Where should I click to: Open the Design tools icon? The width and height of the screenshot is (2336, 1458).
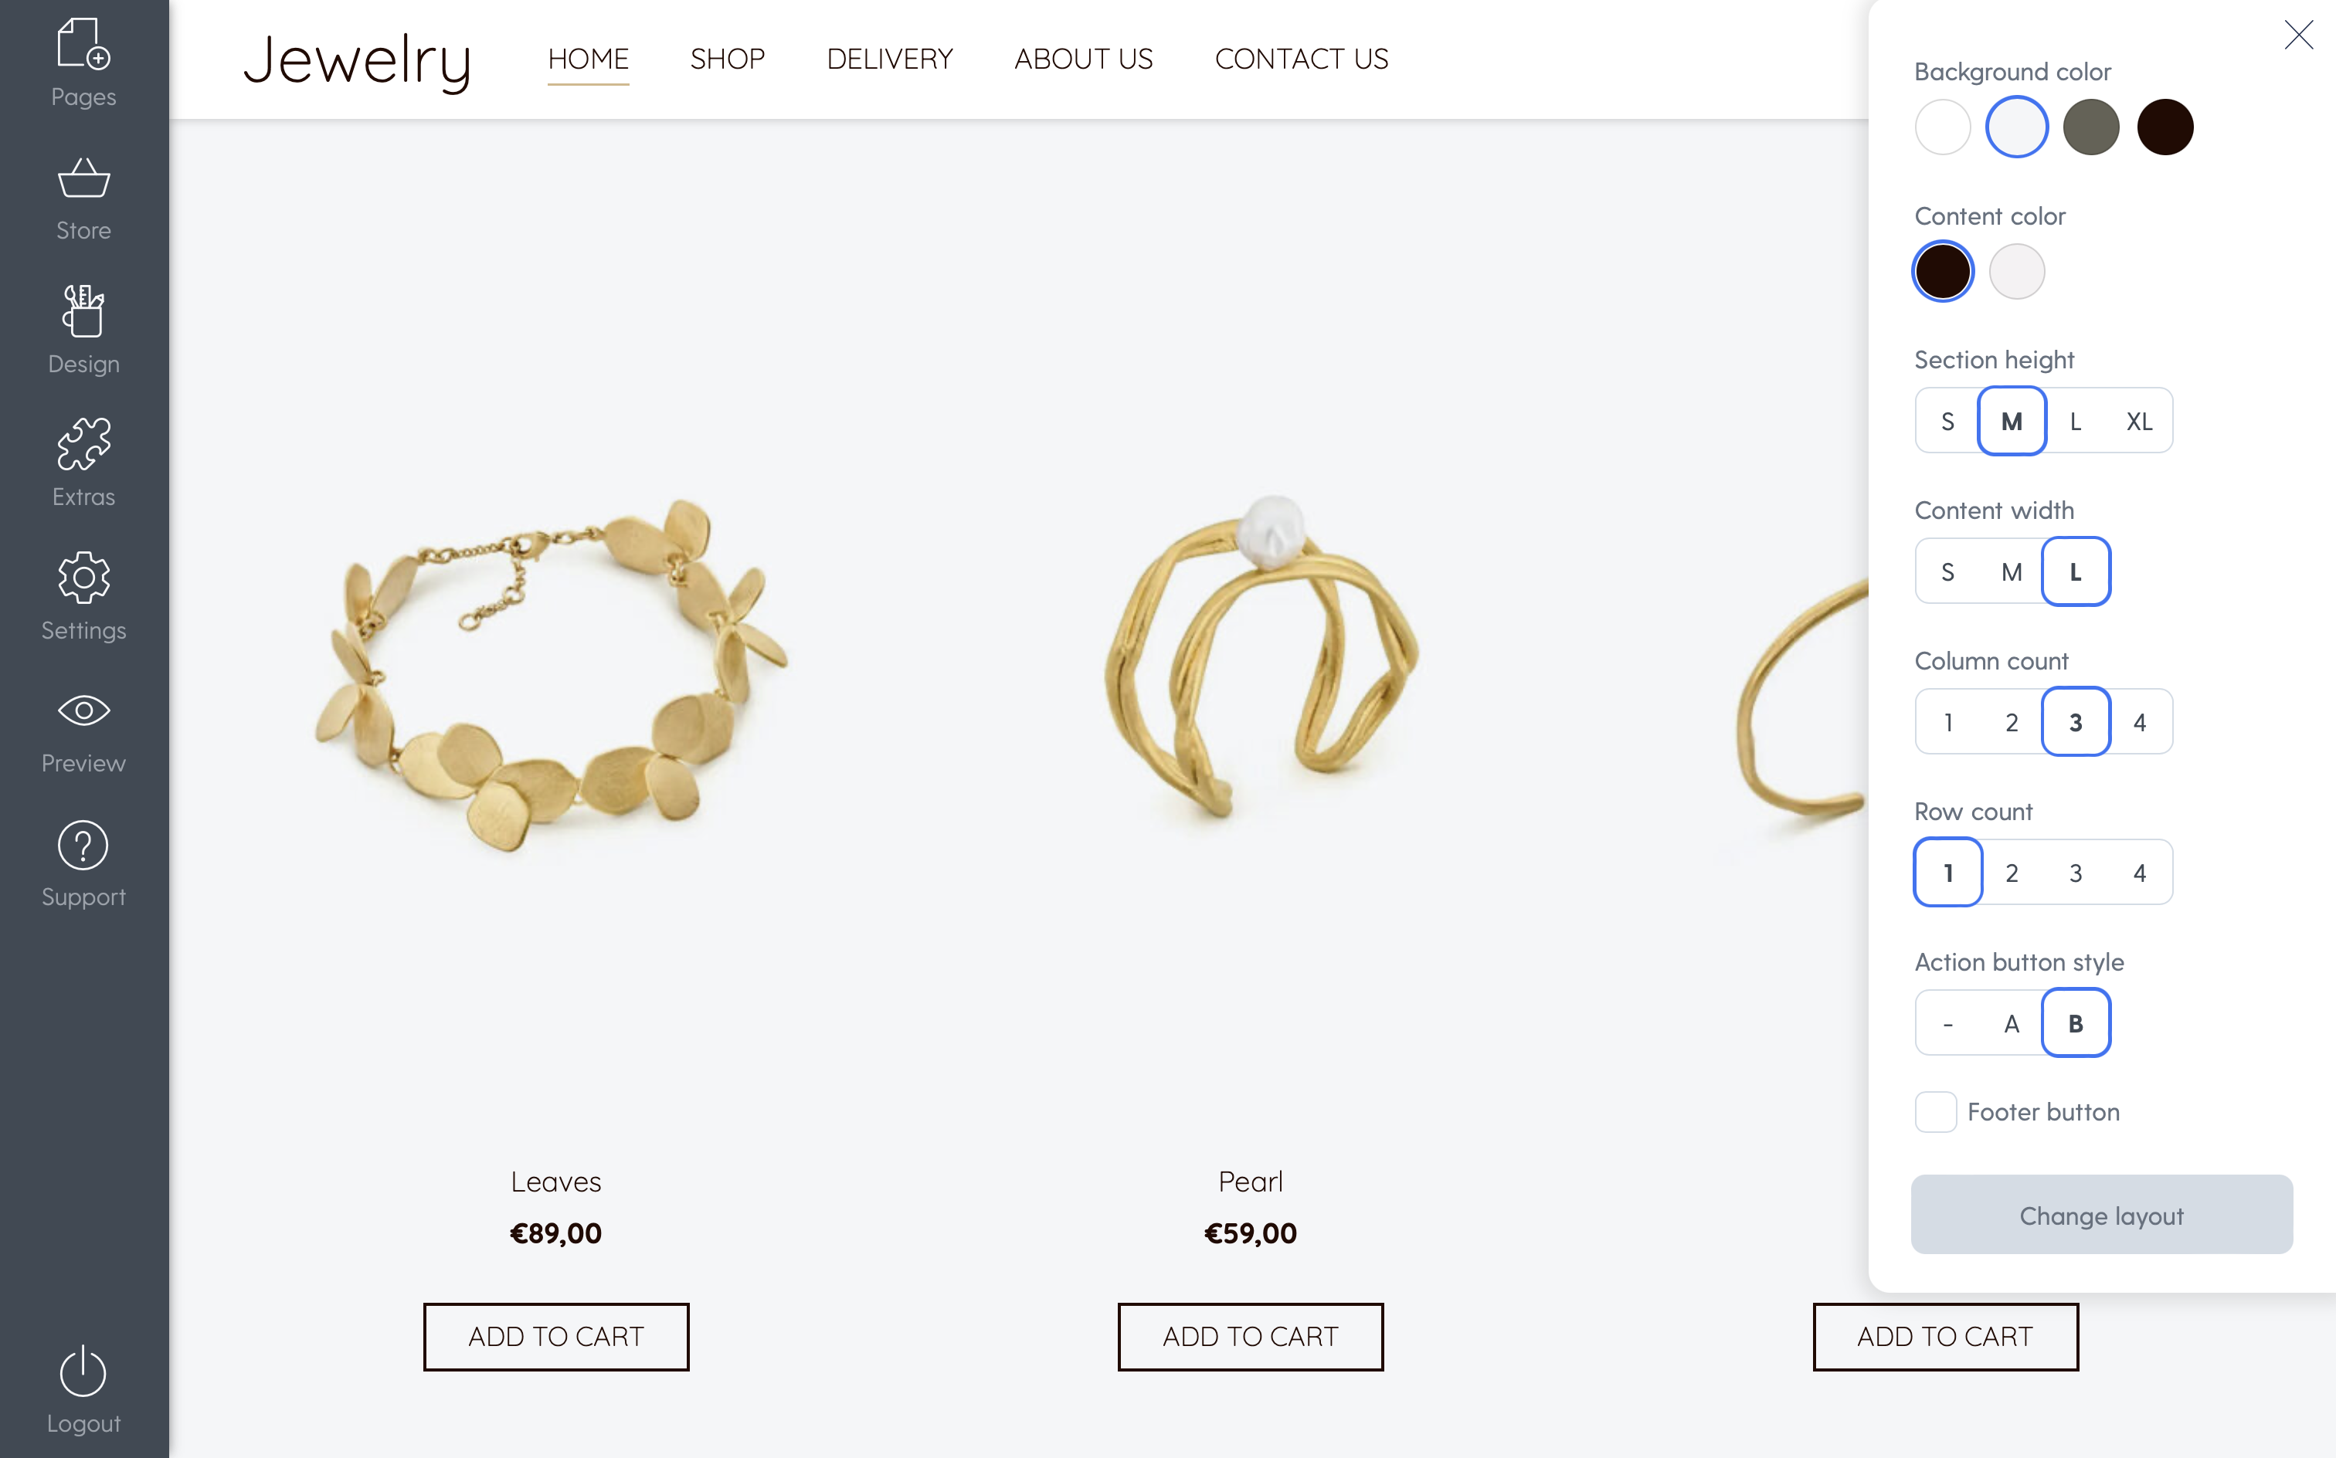pos(83,310)
